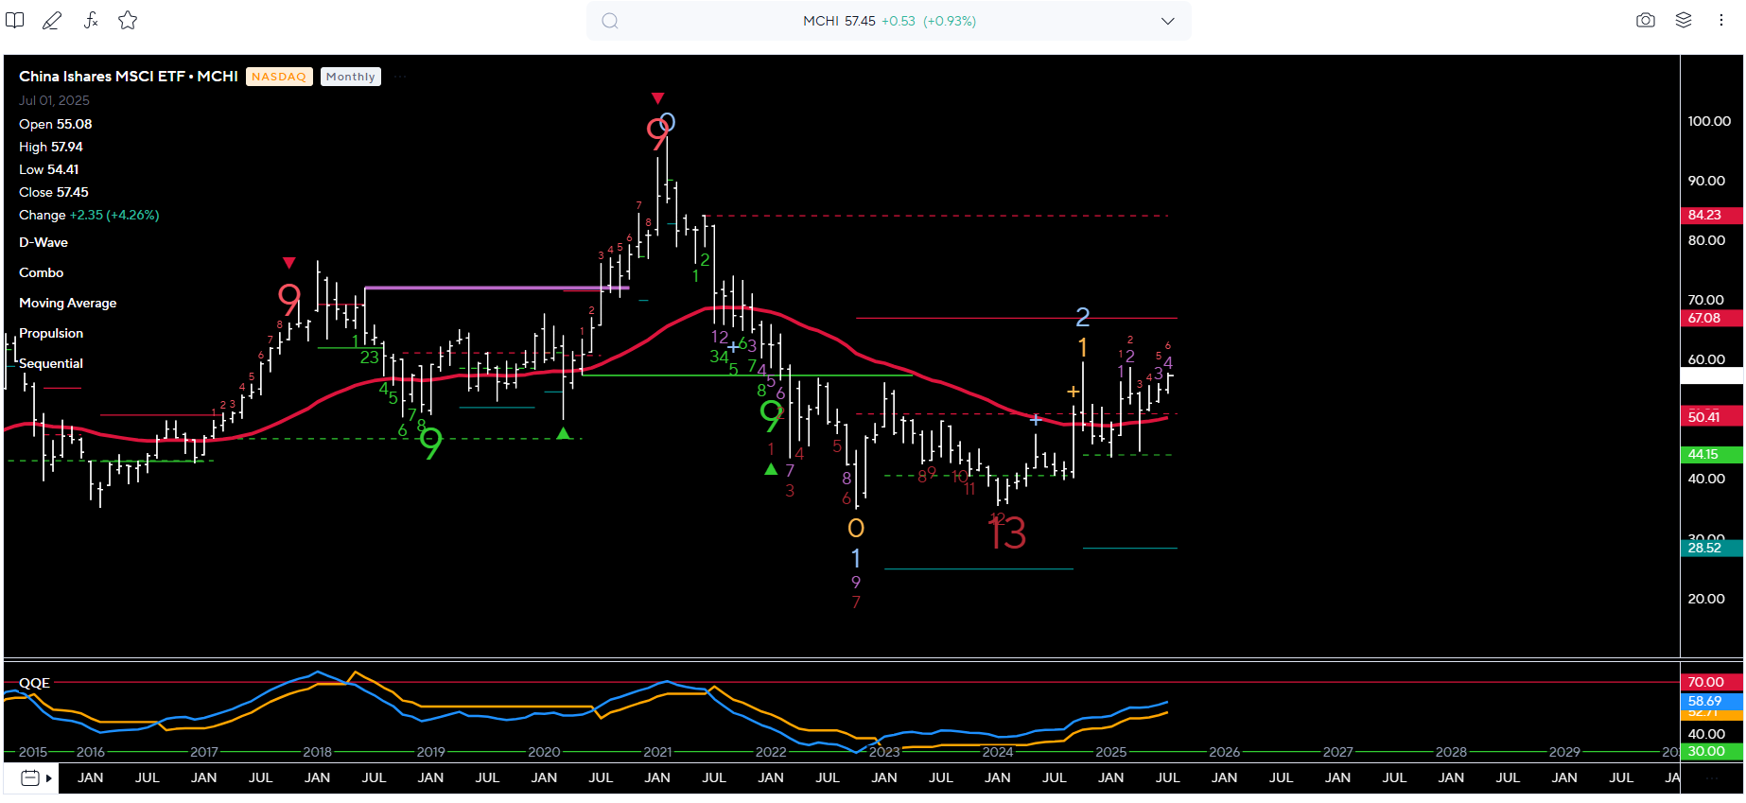Toggle the D-Wave indicator label

tap(44, 242)
